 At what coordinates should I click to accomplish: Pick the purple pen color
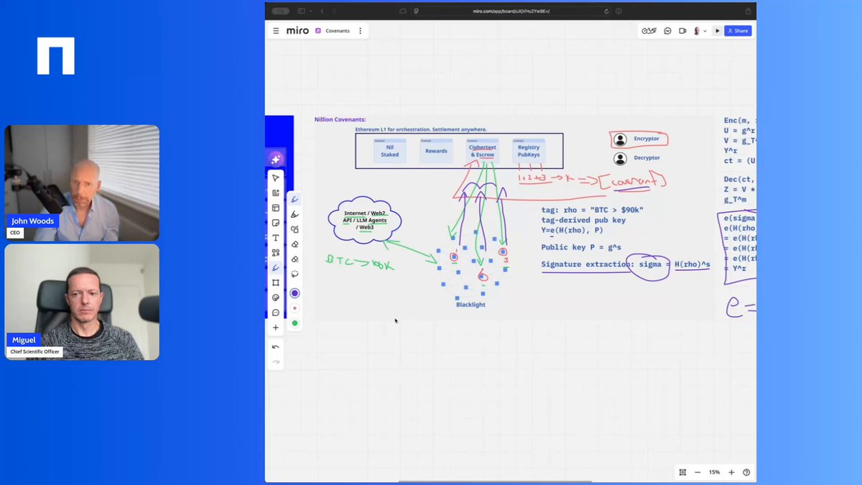tap(295, 293)
